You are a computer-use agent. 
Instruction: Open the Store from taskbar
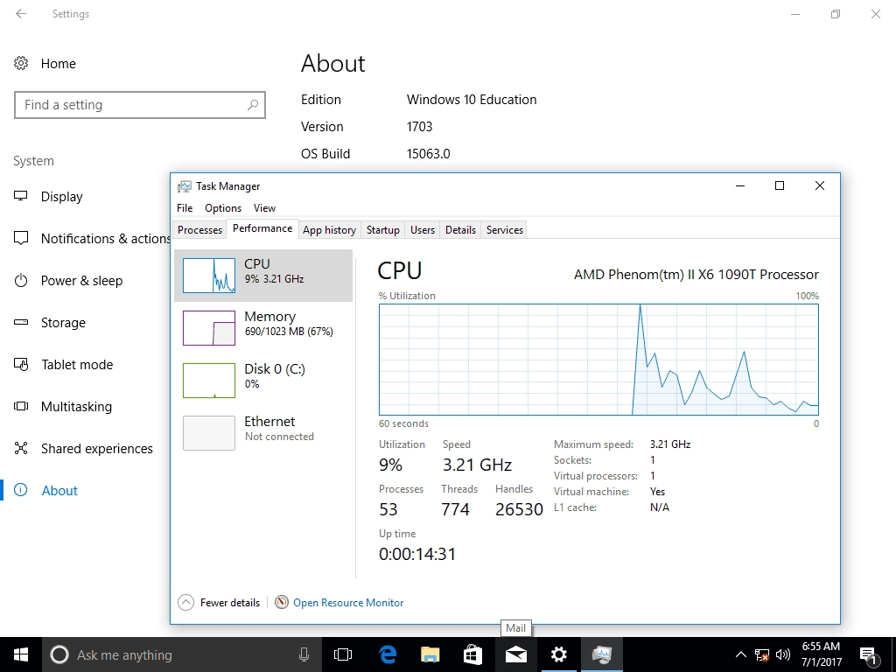pyautogui.click(x=472, y=654)
